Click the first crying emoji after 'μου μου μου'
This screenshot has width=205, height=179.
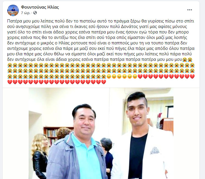tap(185, 60)
